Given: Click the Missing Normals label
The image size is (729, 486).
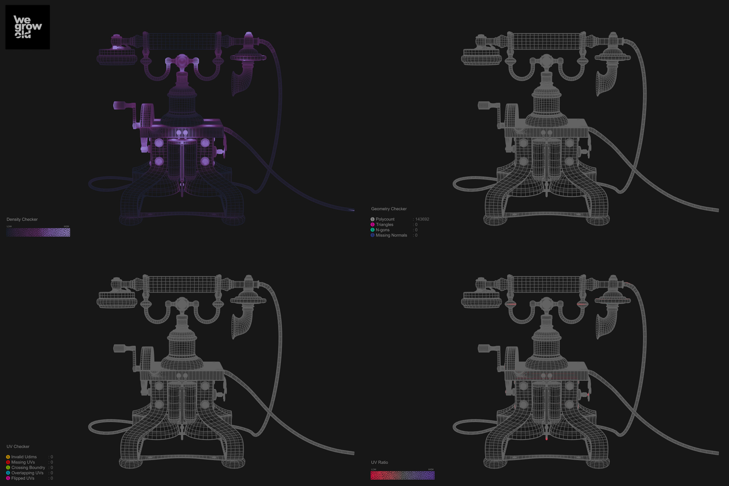Looking at the screenshot, I should pos(391,235).
